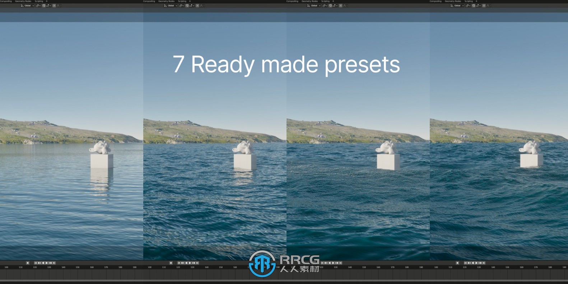Switch to Scripting tab in leftmost panel

click(39, 1)
